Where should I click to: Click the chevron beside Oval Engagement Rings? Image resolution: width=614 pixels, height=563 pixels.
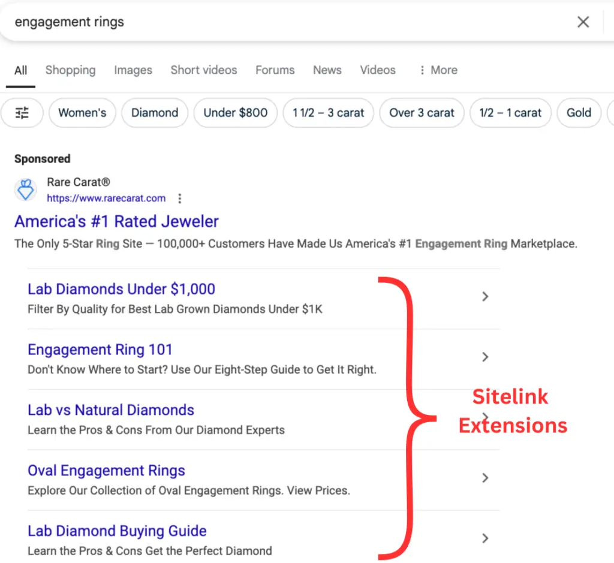coord(484,478)
